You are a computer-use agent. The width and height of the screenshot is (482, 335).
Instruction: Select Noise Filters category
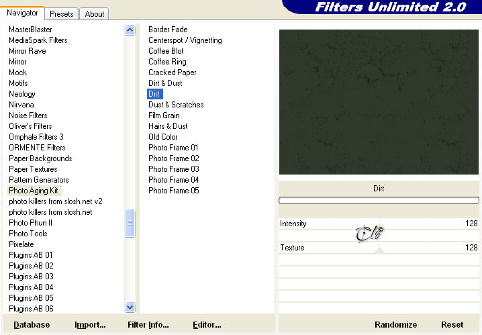click(28, 115)
